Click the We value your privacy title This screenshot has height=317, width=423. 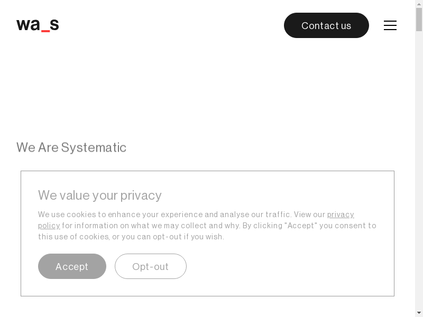click(100, 195)
